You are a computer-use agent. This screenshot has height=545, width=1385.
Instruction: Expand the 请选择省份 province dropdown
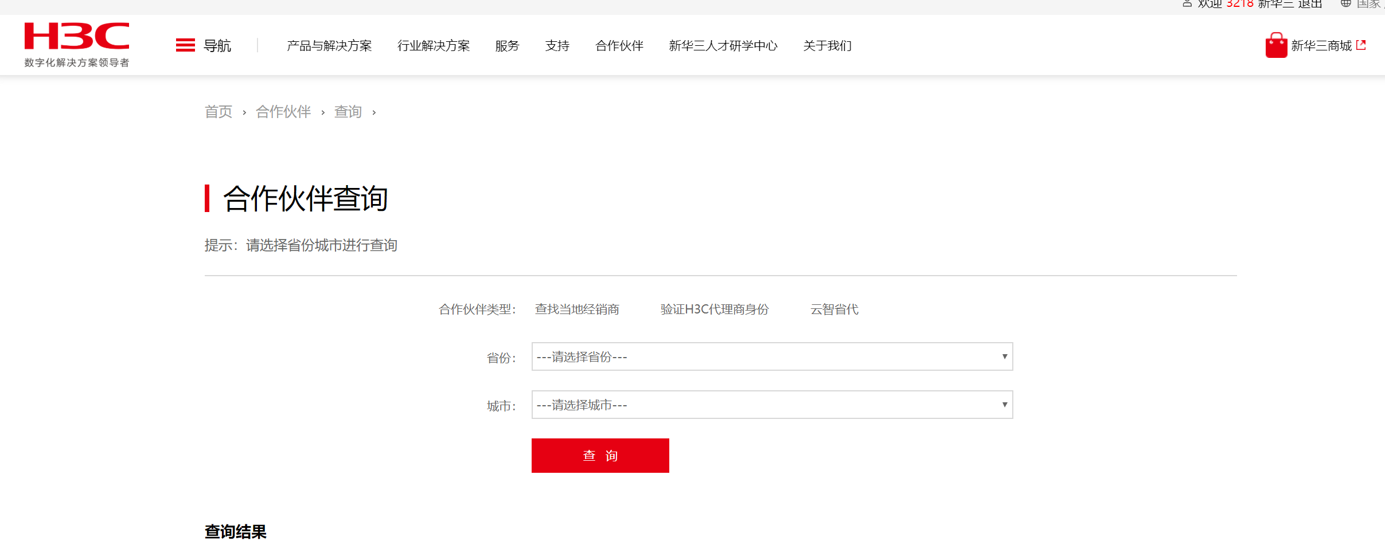click(772, 356)
